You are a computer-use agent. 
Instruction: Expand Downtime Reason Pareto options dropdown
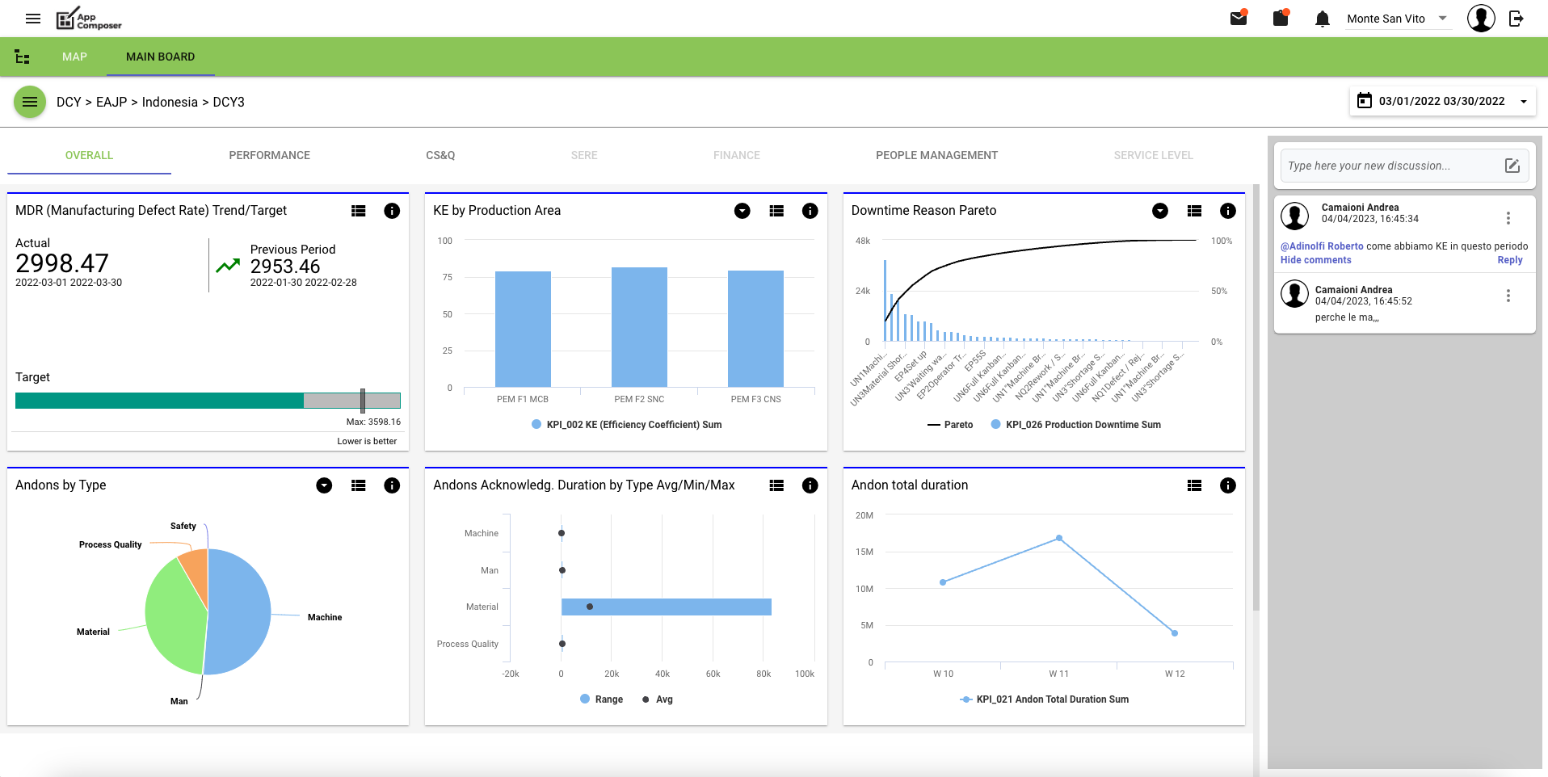[x=1159, y=211]
